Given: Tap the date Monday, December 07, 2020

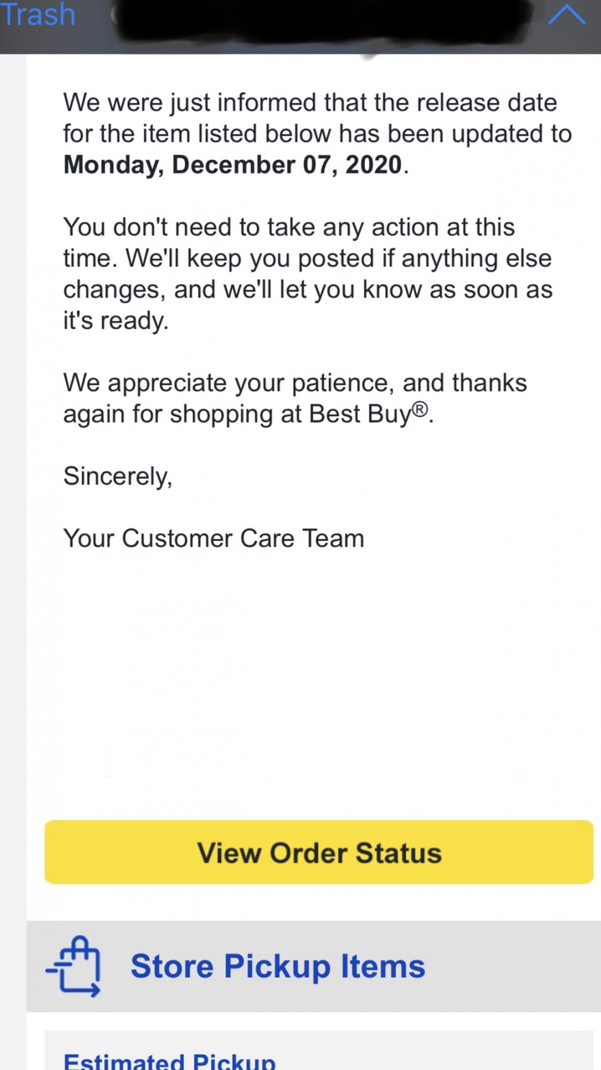Looking at the screenshot, I should click(233, 165).
